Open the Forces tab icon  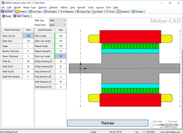(107, 12)
